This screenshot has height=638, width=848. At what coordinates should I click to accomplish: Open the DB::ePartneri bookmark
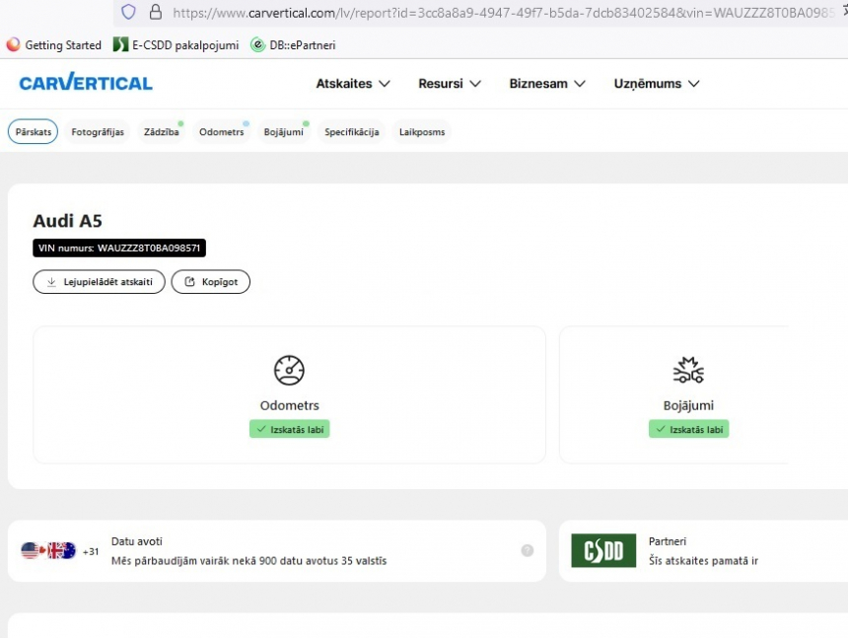click(293, 45)
